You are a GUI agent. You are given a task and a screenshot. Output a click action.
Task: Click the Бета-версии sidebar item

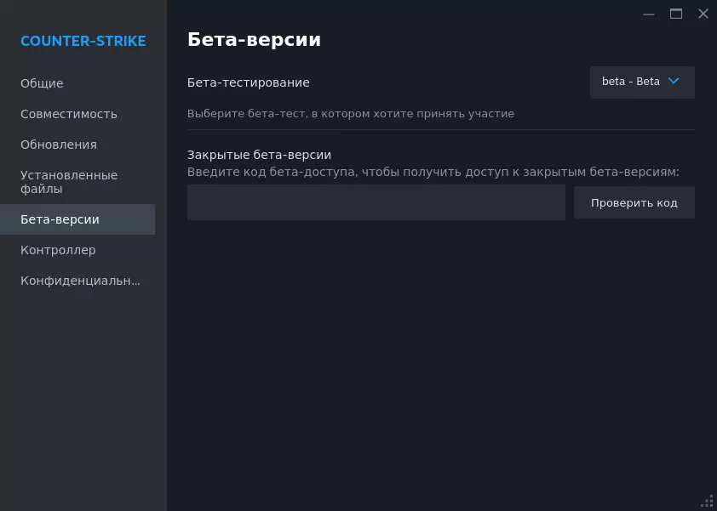(x=60, y=219)
